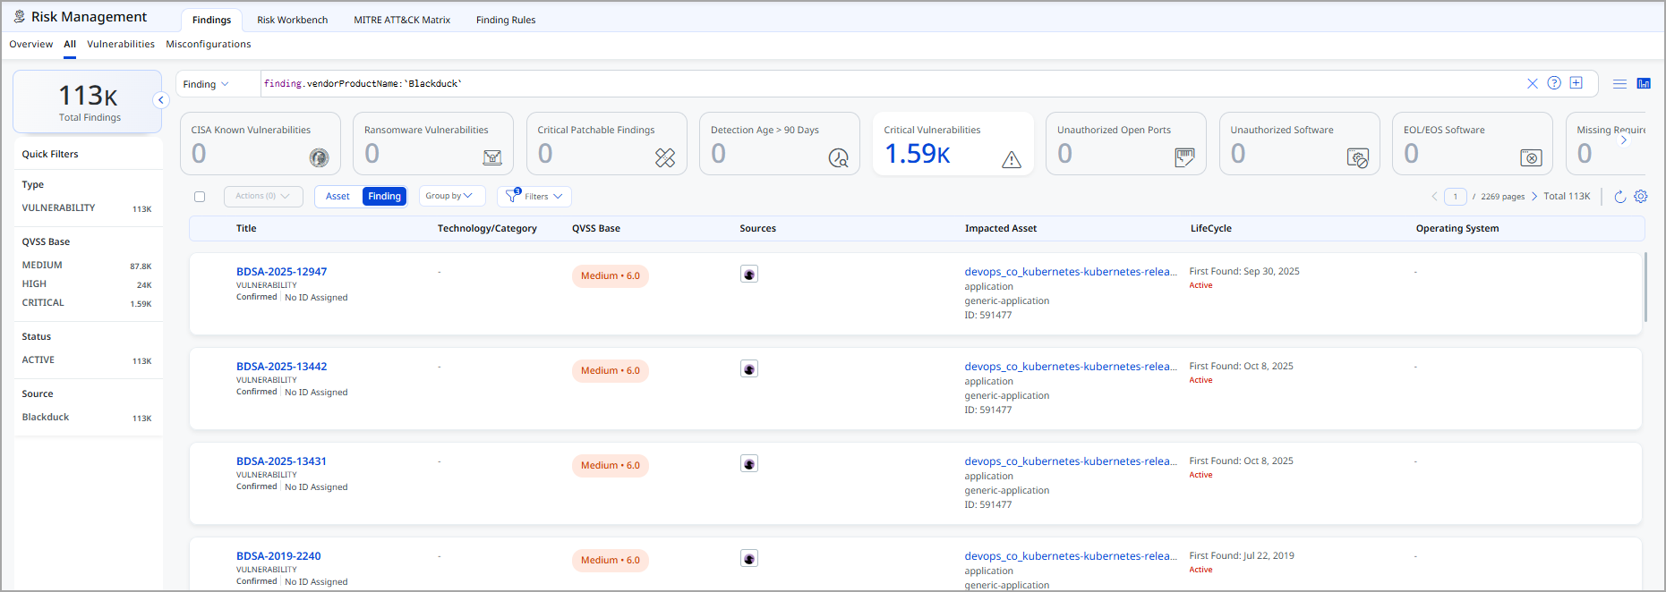Switch view toggle to Asset

click(x=337, y=197)
